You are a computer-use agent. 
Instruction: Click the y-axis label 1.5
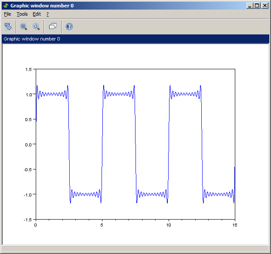[x=28, y=69]
